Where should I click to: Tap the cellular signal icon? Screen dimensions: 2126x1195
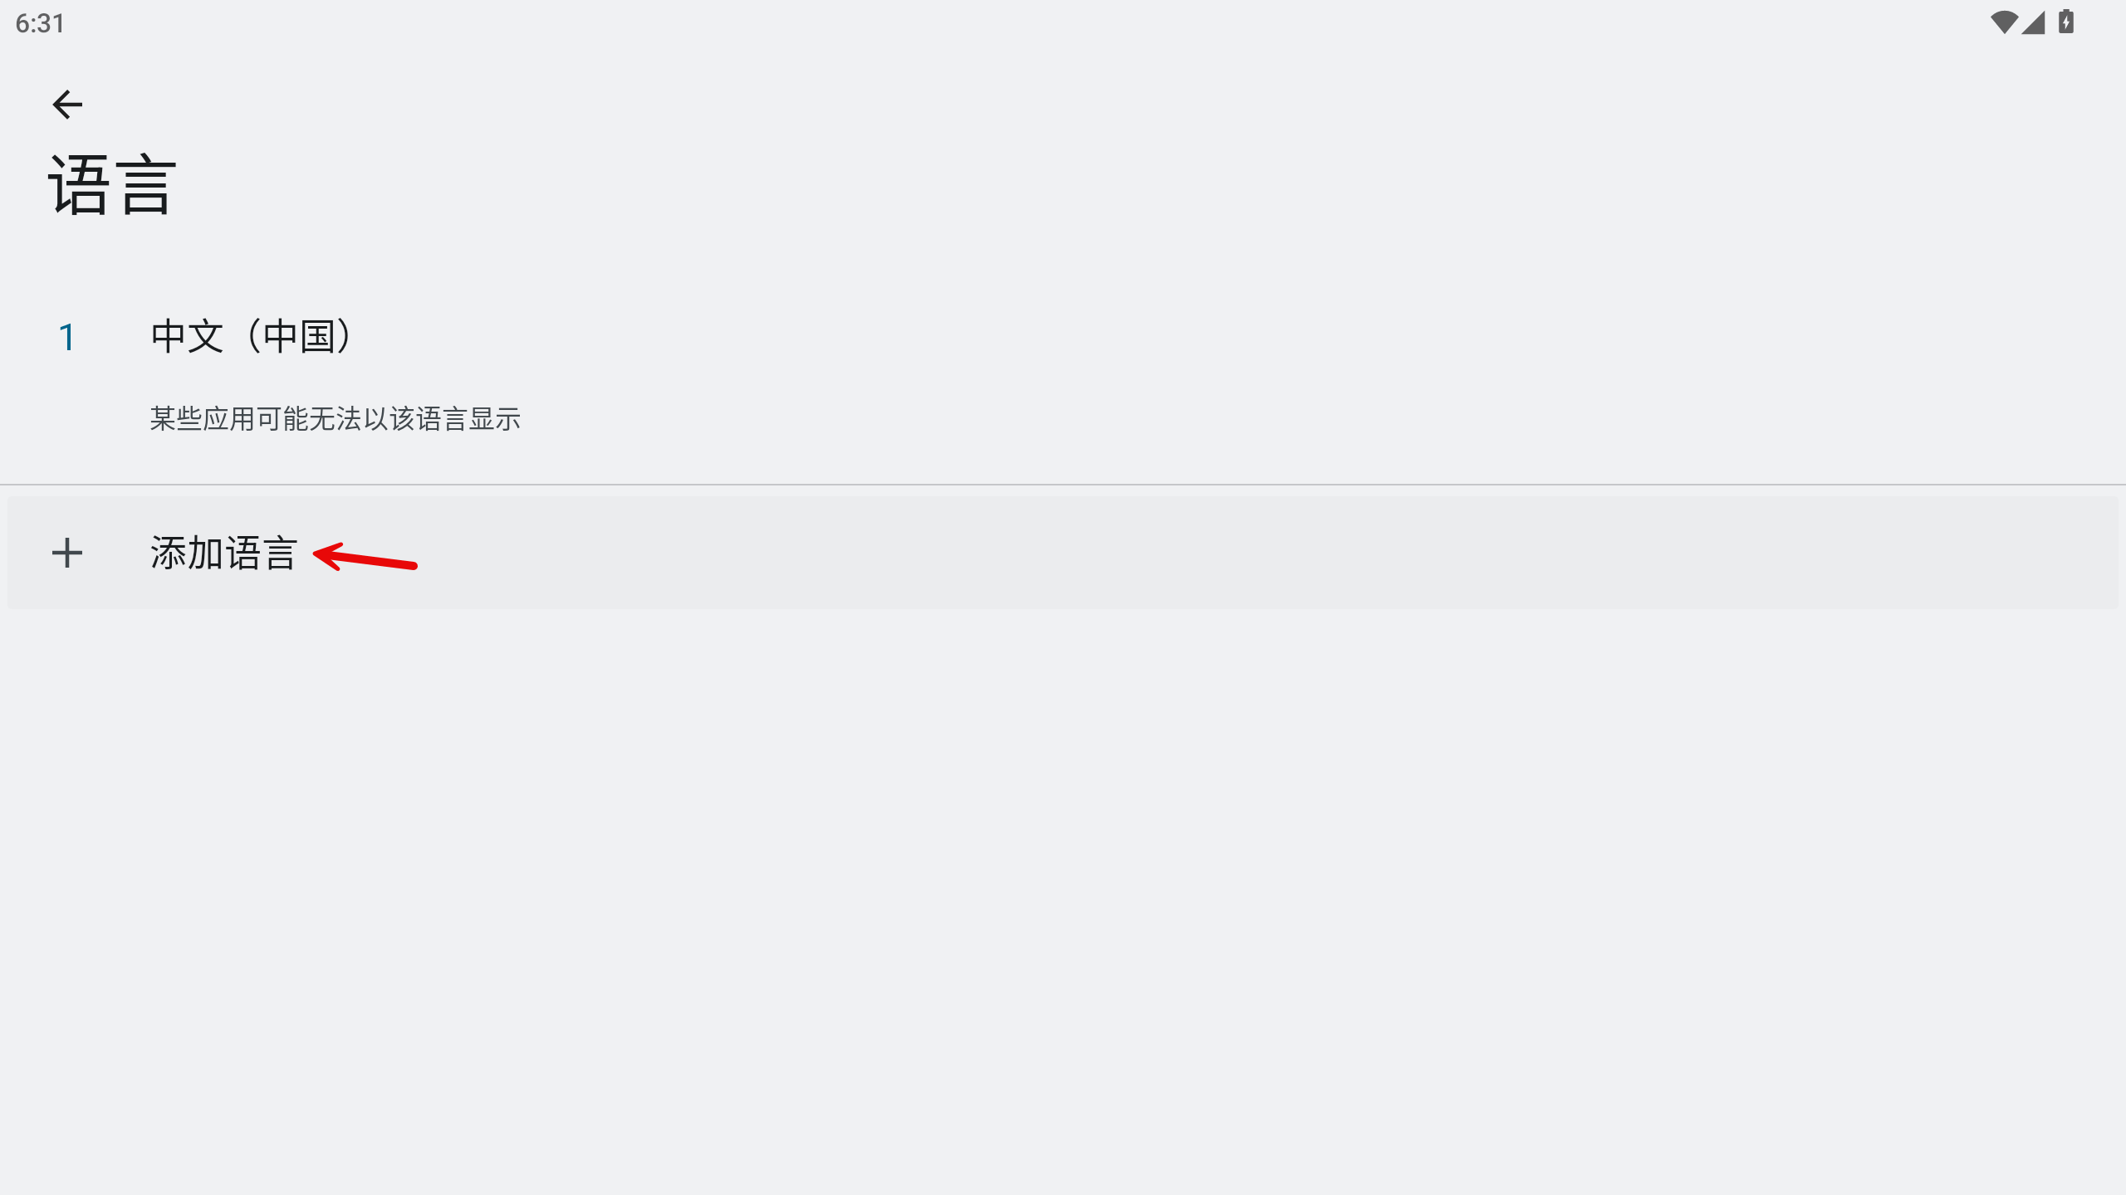coord(2034,22)
